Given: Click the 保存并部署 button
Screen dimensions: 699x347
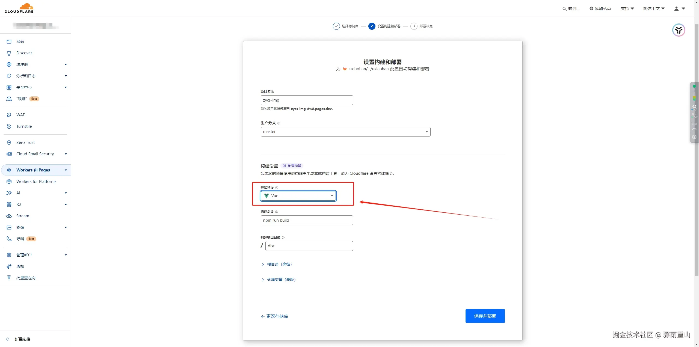Looking at the screenshot, I should pos(485,316).
